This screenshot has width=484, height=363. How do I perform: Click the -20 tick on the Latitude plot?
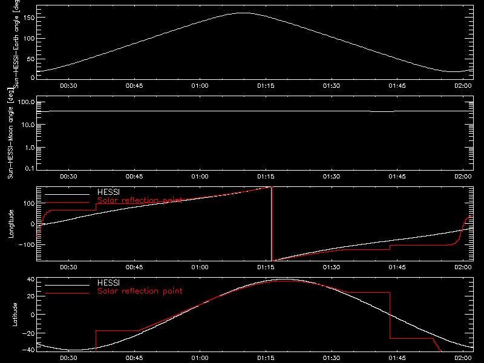(x=28, y=333)
